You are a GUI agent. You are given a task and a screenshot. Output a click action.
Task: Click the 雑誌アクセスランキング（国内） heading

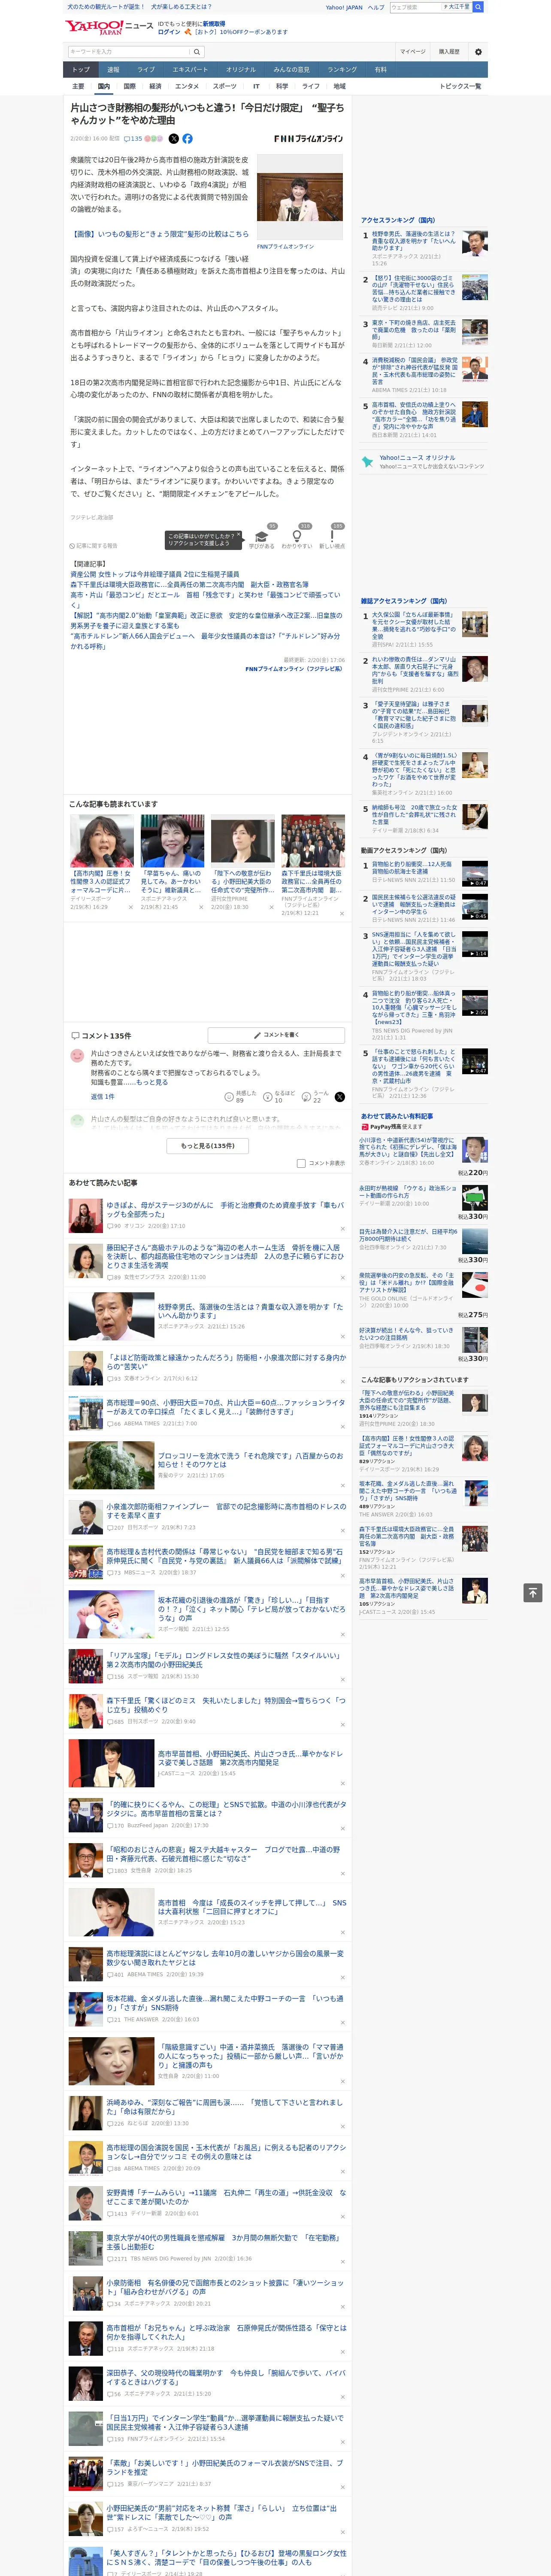pos(404,601)
